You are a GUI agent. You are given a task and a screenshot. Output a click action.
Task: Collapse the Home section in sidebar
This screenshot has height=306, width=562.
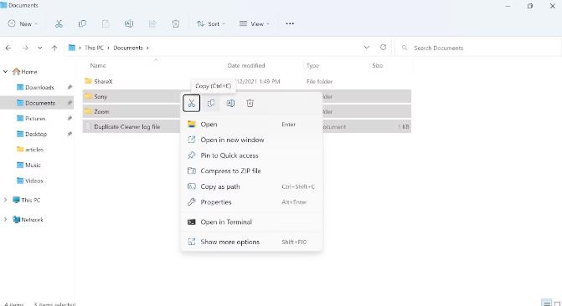pyautogui.click(x=5, y=72)
